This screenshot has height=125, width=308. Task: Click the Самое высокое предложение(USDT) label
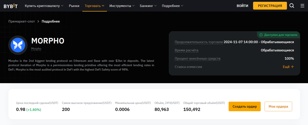click(x=87, y=103)
